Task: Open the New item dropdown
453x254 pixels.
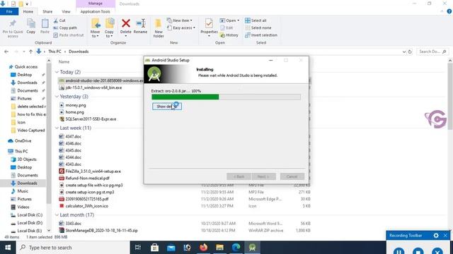Action: [x=179, y=20]
